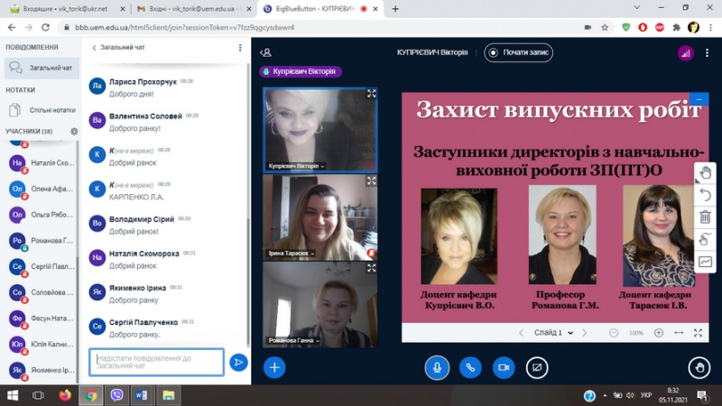
Task: Click the browser address bar URL
Action: pos(185,28)
